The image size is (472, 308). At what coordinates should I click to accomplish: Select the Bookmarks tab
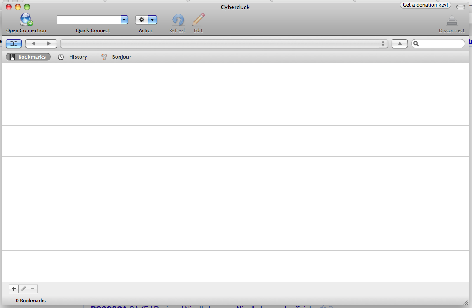coord(28,57)
